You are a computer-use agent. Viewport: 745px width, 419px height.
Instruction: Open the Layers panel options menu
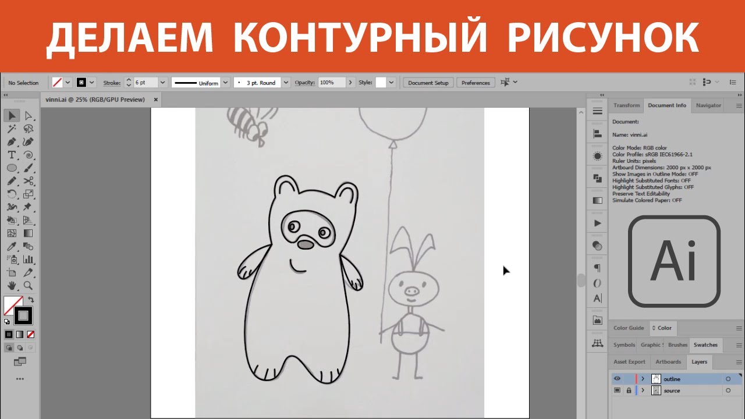pyautogui.click(x=739, y=362)
